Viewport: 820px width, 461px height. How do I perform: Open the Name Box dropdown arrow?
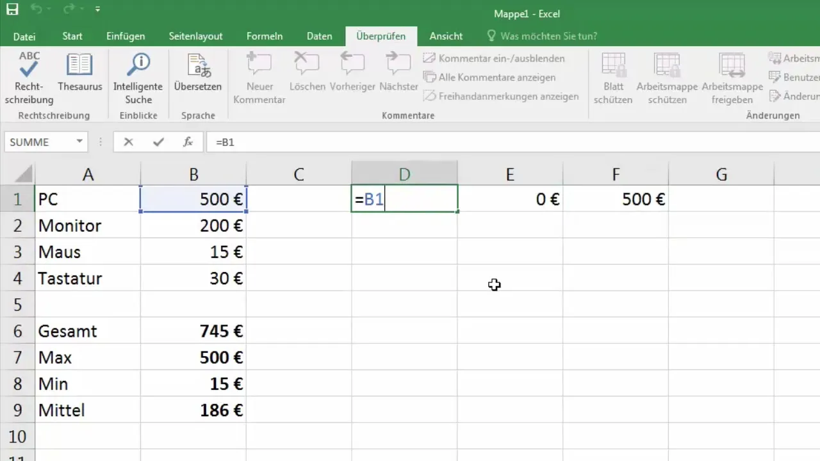point(79,142)
